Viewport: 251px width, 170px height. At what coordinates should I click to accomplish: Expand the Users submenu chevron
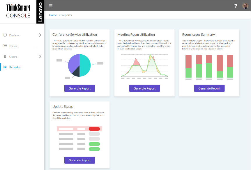pos(40,56)
